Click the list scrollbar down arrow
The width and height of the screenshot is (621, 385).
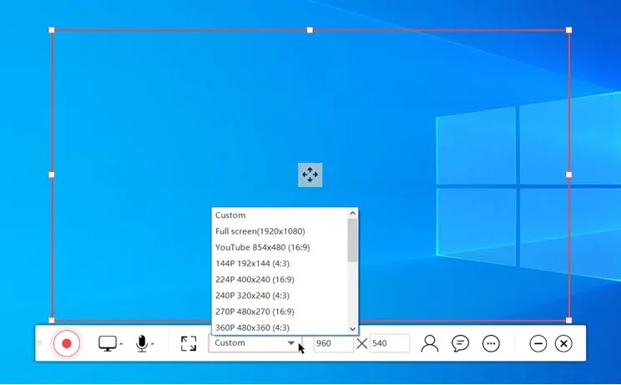pos(352,329)
